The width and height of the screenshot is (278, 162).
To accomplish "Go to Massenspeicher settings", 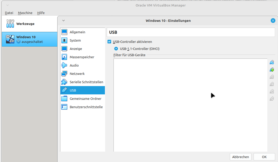I will tap(83, 57).
